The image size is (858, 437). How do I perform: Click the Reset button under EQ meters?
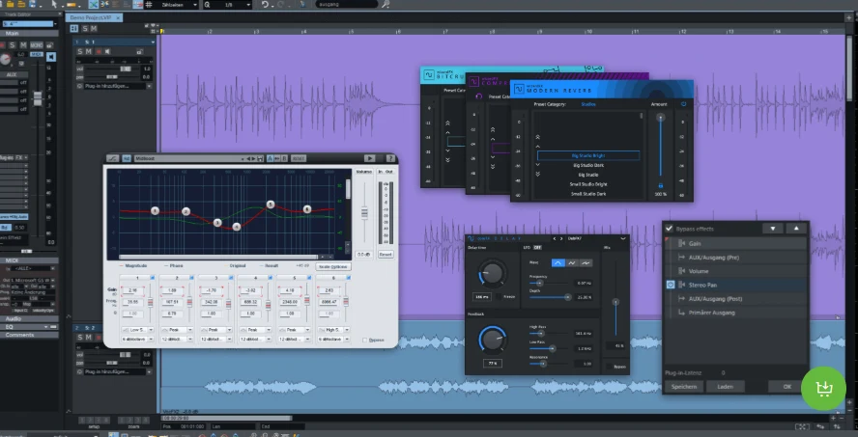pos(386,255)
